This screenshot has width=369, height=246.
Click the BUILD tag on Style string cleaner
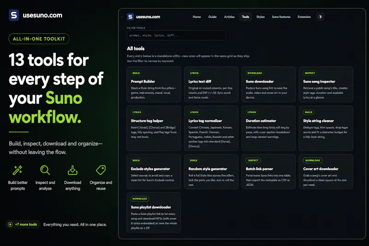pyautogui.click(x=309, y=112)
